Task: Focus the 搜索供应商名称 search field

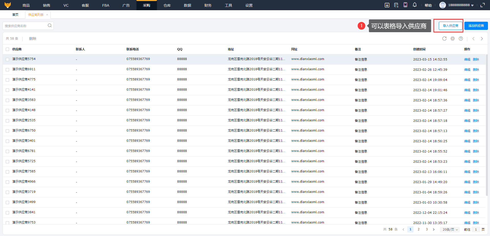Action: click(x=25, y=26)
